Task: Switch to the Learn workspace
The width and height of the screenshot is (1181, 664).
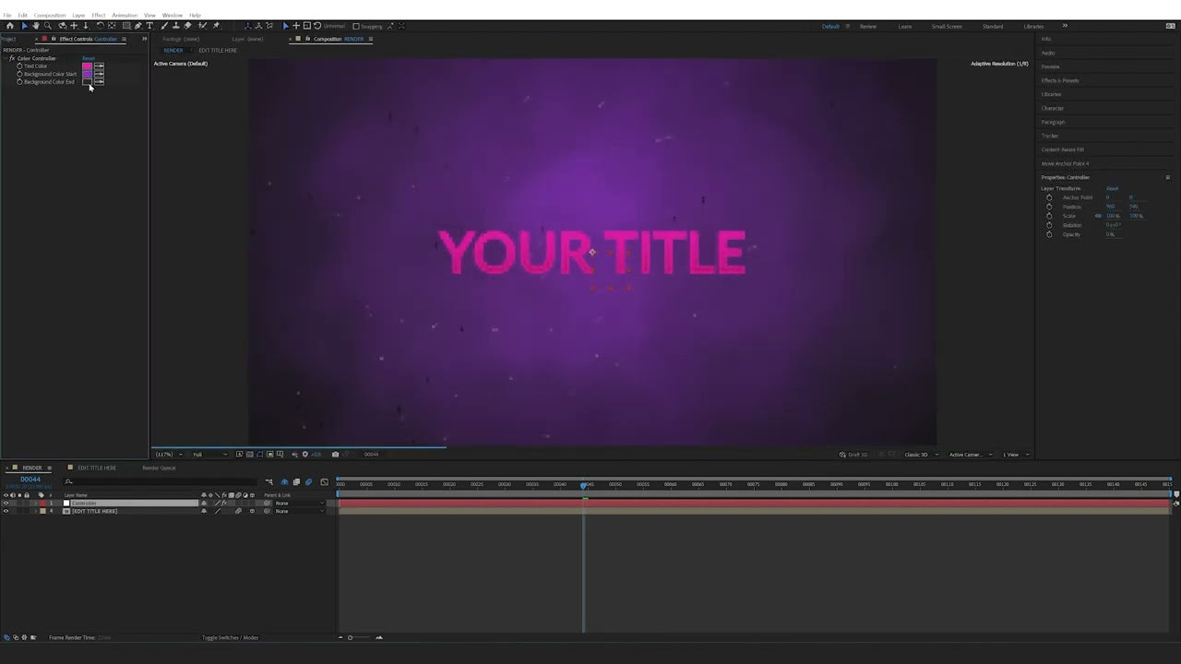Action: click(x=905, y=26)
